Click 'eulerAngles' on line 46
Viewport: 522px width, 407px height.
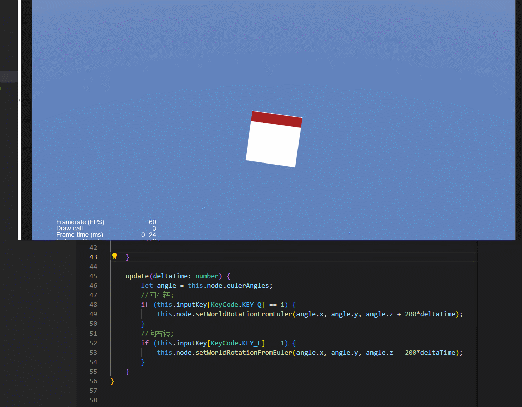click(x=248, y=286)
